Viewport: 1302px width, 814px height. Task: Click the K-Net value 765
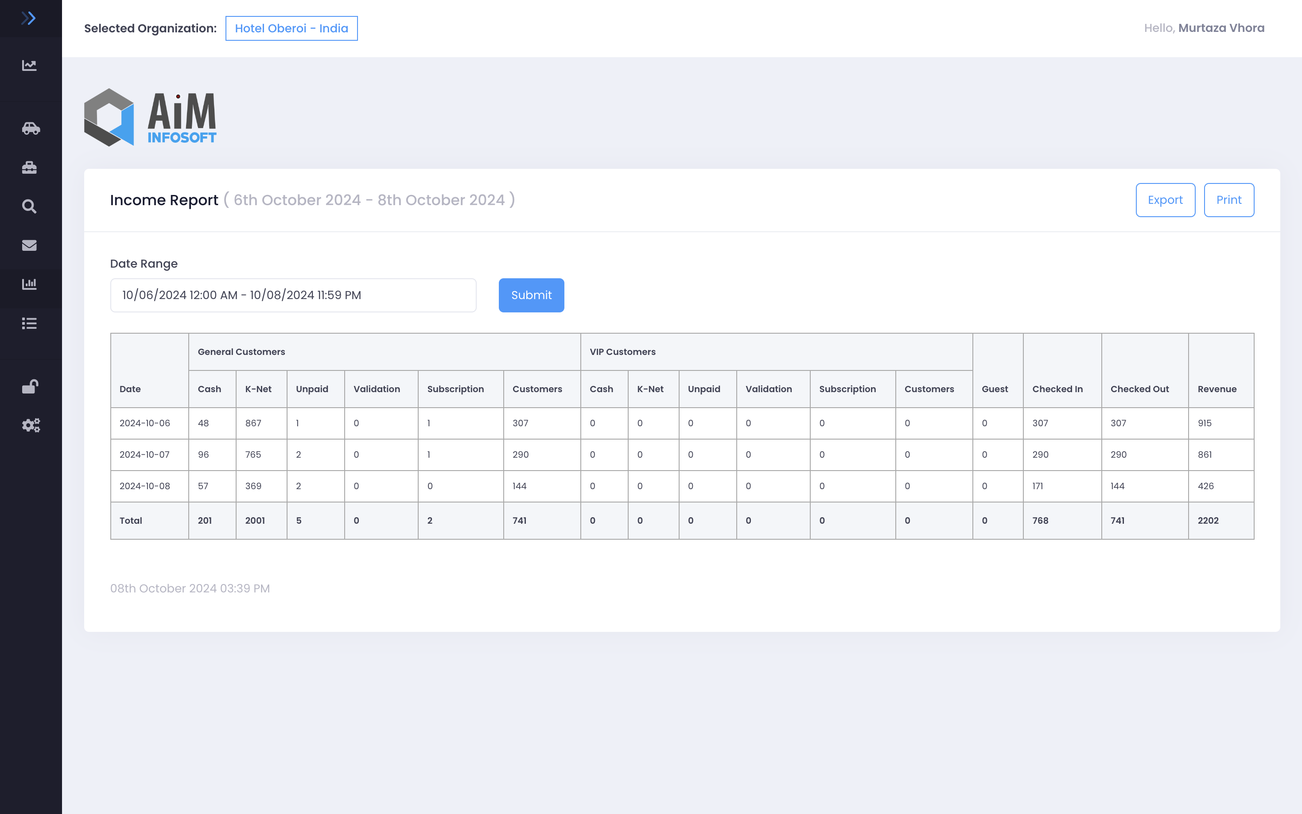253,454
